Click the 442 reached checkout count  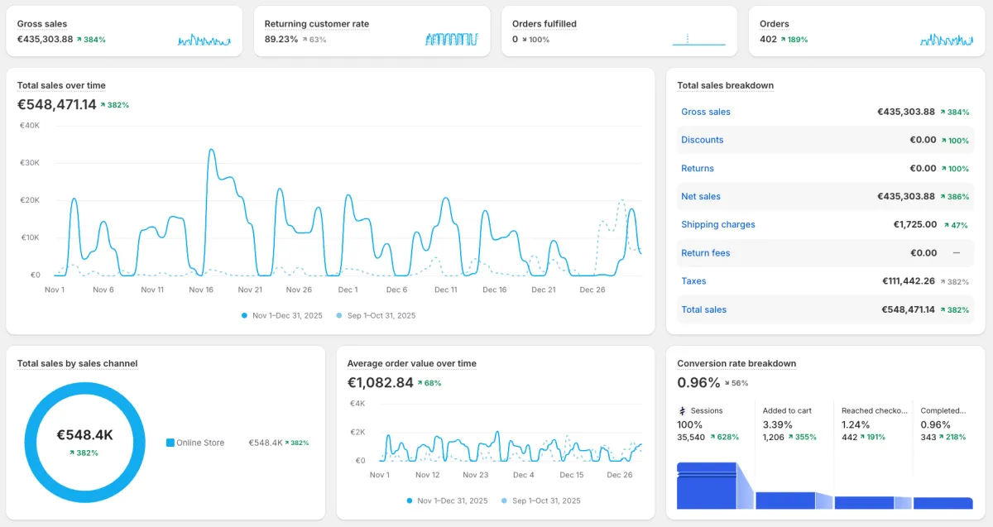point(849,437)
